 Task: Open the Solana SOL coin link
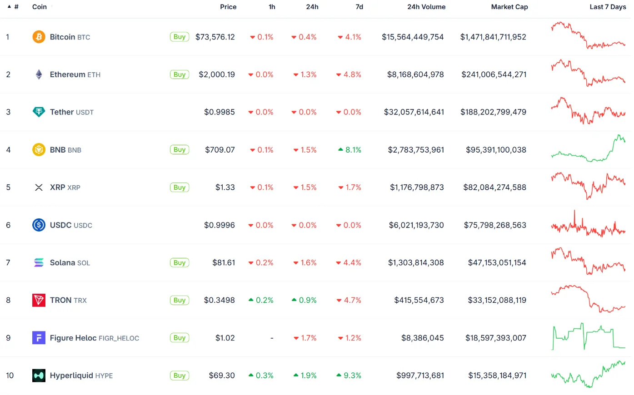point(70,262)
